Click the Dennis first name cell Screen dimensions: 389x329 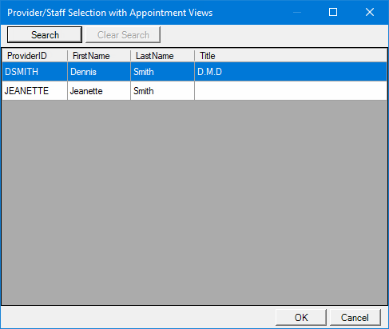99,72
